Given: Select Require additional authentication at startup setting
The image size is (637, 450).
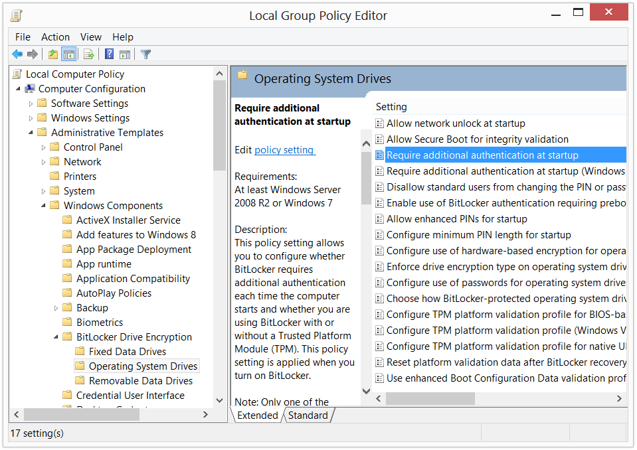Looking at the screenshot, I should click(x=501, y=155).
